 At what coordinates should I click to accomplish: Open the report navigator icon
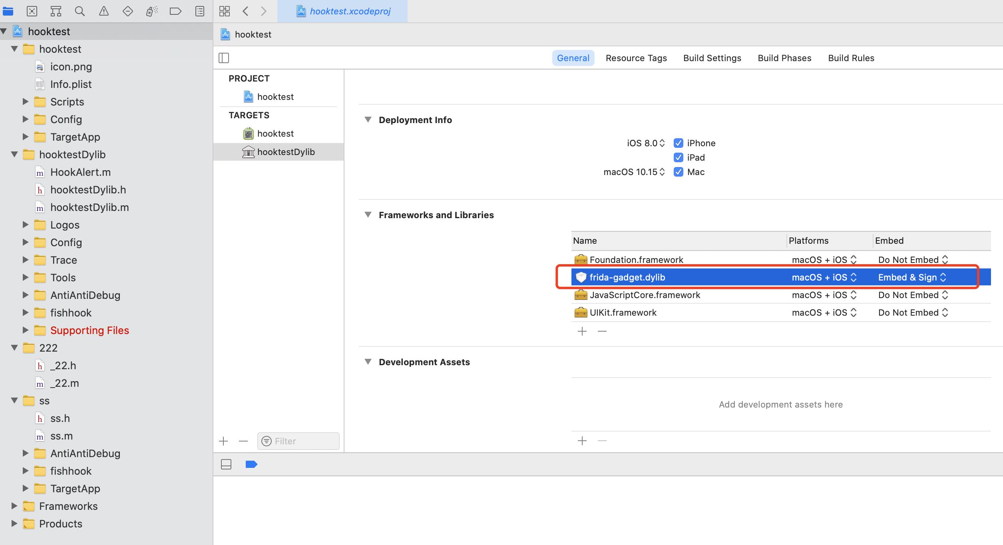point(200,11)
